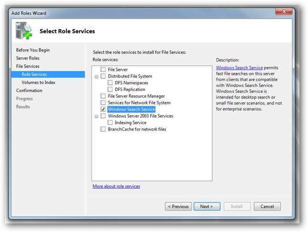Click the Cancel button

(x=267, y=206)
